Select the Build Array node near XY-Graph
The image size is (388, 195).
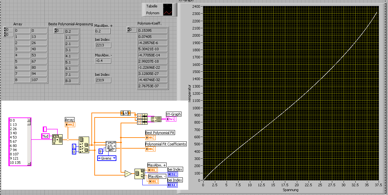click(156, 119)
